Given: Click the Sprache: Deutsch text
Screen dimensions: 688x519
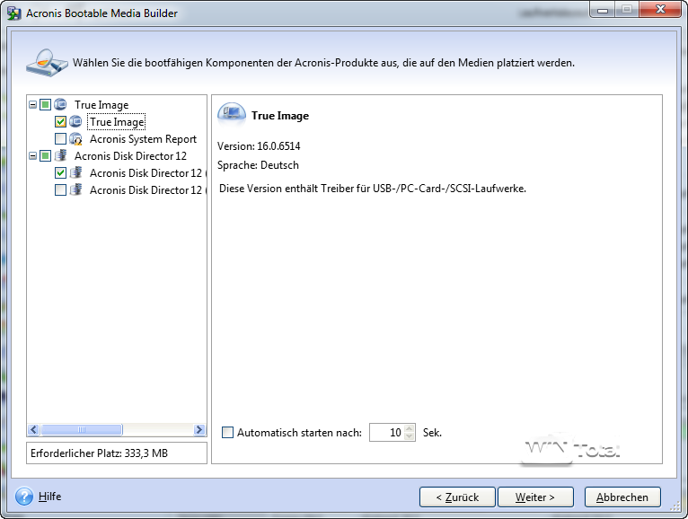Looking at the screenshot, I should coord(258,165).
